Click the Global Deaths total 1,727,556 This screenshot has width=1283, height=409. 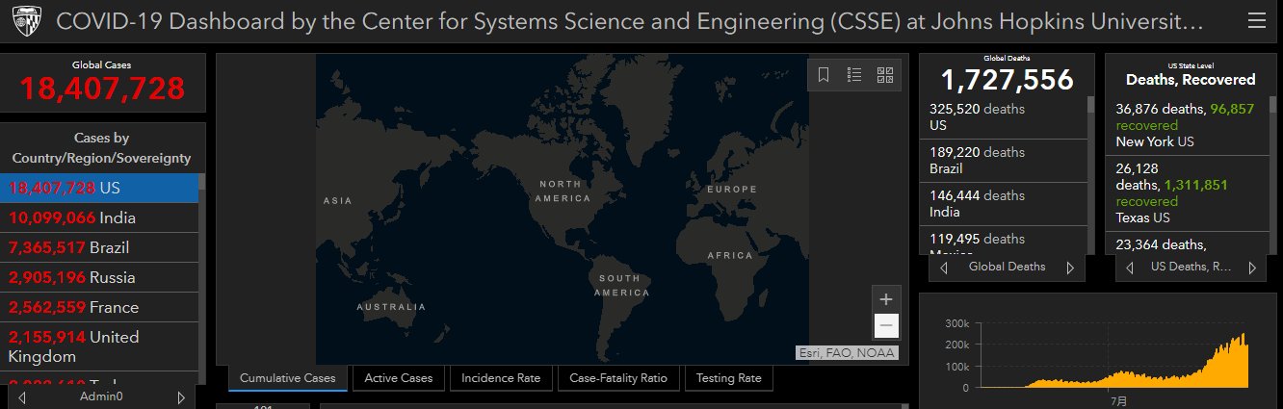[1007, 80]
